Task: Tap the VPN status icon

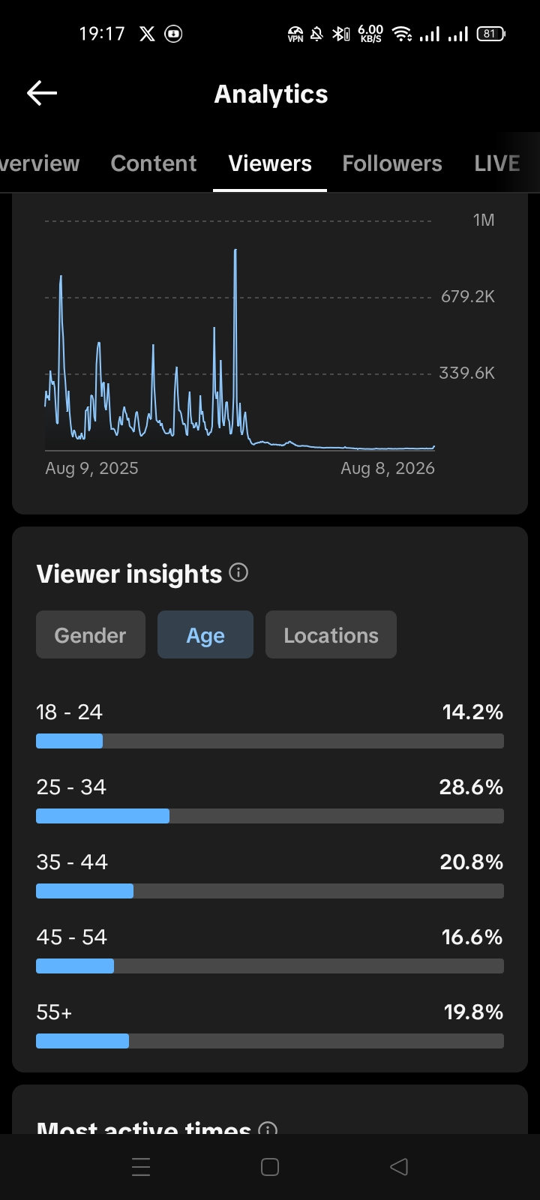Action: coord(295,34)
